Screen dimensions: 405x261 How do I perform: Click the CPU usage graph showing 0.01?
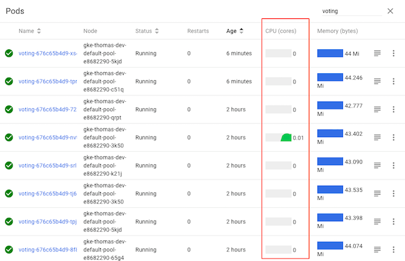pyautogui.click(x=278, y=137)
